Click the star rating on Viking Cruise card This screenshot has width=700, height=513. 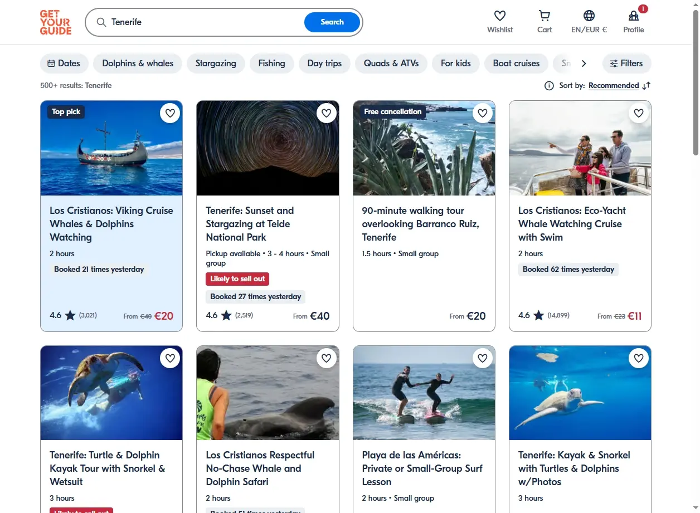tap(70, 316)
